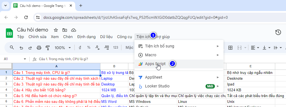Screen dimensions: 286x107
Task: Expand the AppSheet submenu
Action: point(218,77)
